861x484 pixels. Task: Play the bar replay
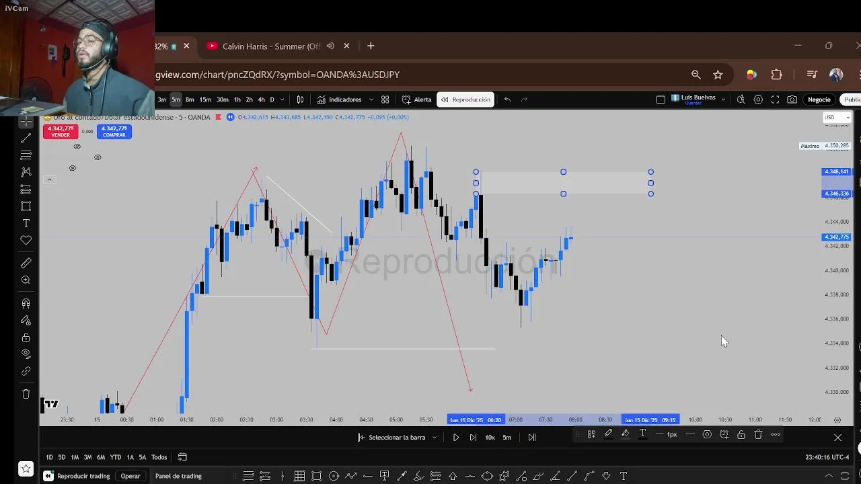pos(456,438)
